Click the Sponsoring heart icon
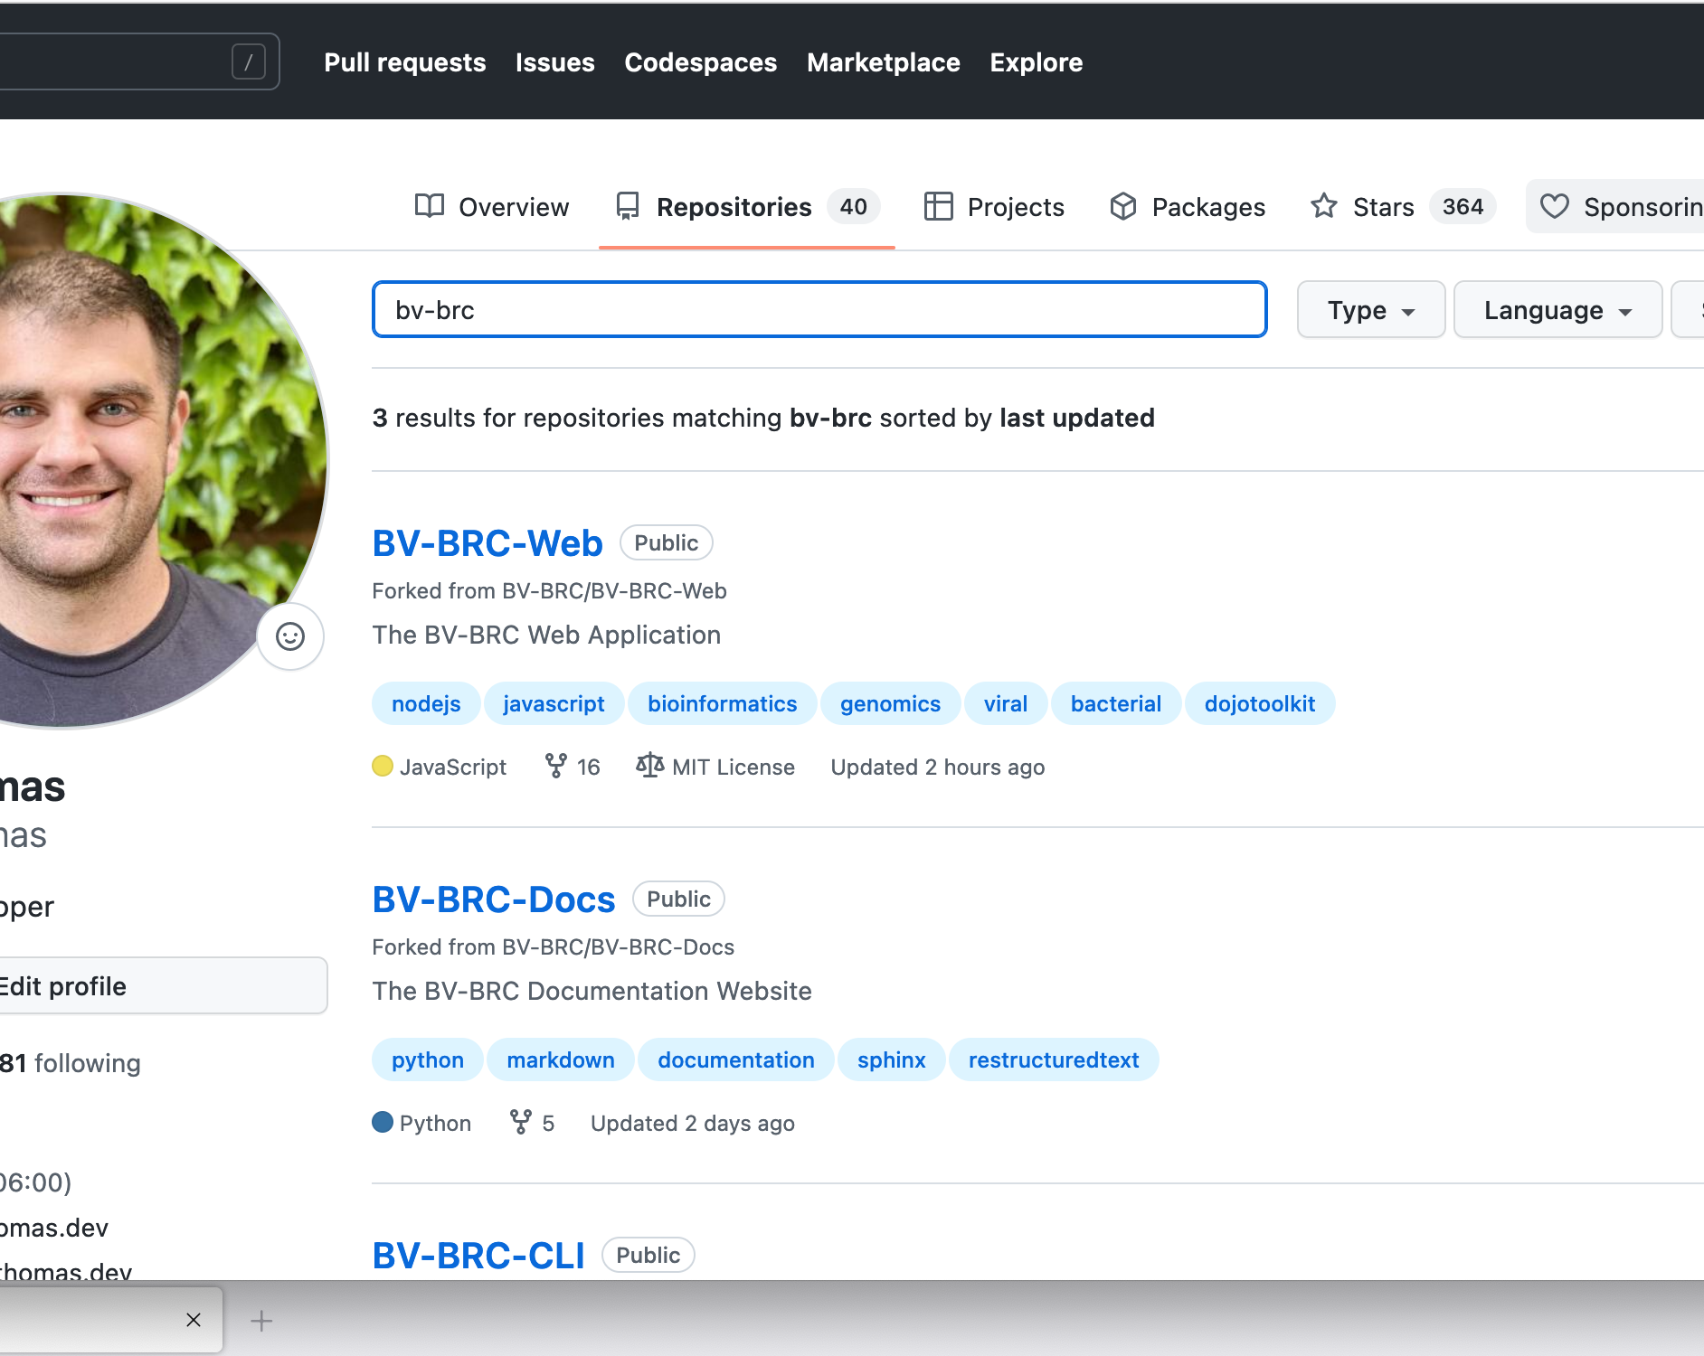 click(x=1555, y=207)
